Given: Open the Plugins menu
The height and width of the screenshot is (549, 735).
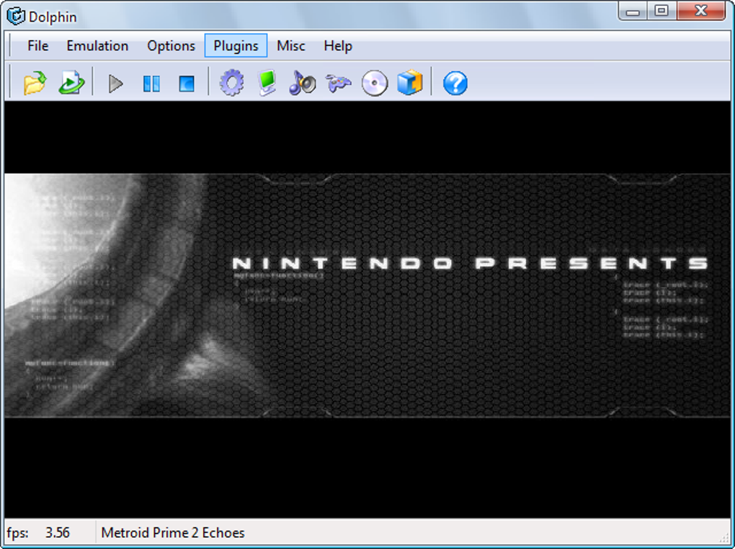Looking at the screenshot, I should point(236,46).
